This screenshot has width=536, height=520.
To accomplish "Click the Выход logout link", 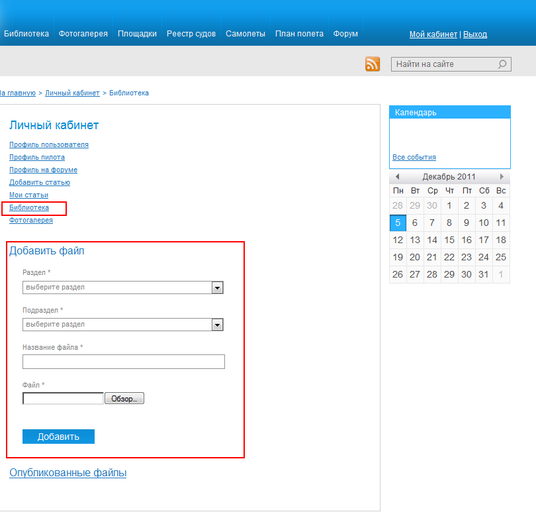I will tap(474, 34).
